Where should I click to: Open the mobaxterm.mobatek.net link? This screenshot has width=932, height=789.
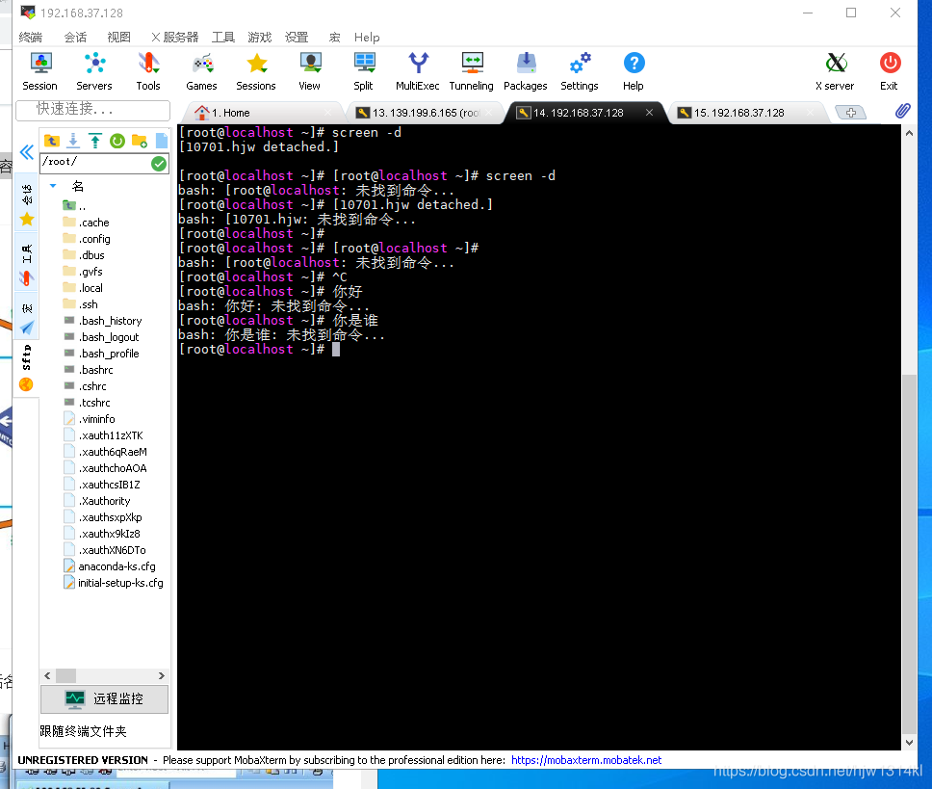coord(586,760)
